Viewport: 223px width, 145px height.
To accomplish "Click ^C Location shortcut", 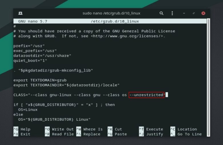I will coord(184,129).
